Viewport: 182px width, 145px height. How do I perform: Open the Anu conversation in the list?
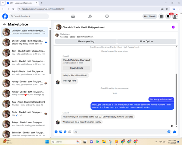[24, 103]
